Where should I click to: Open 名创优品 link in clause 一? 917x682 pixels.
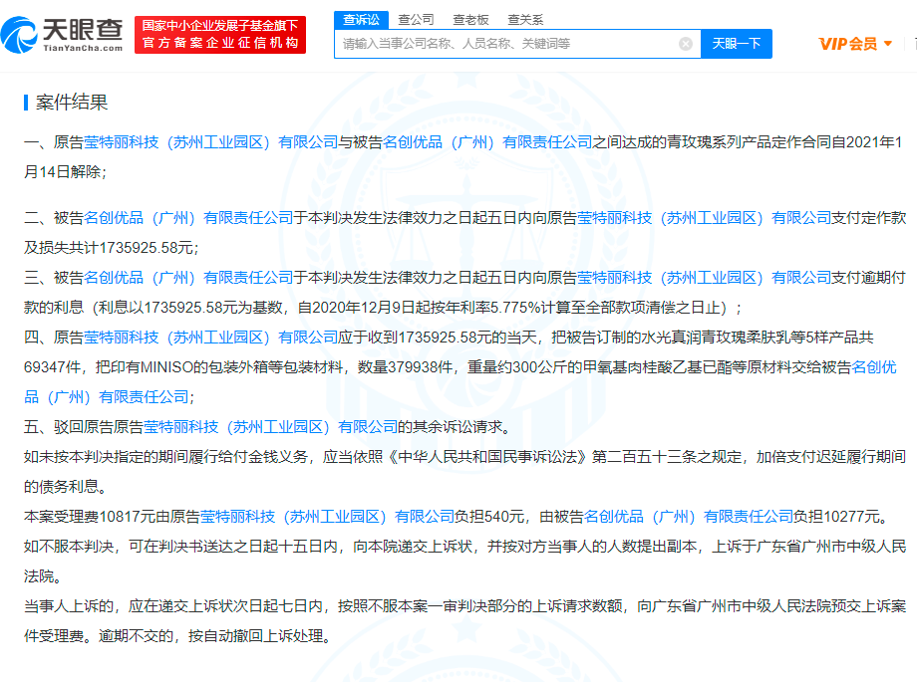[x=487, y=142]
